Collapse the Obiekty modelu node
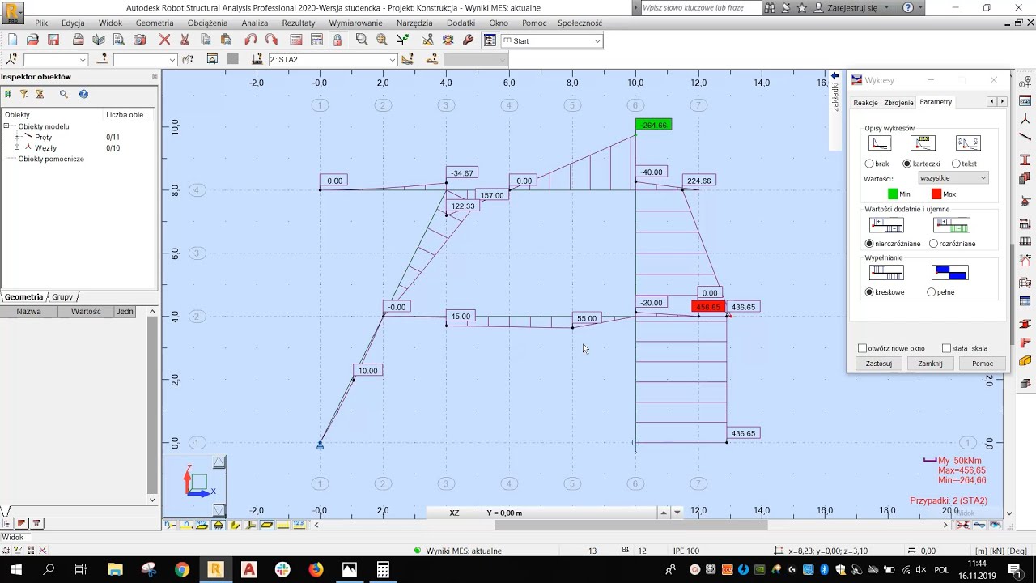Image resolution: width=1036 pixels, height=583 pixels. click(6, 126)
